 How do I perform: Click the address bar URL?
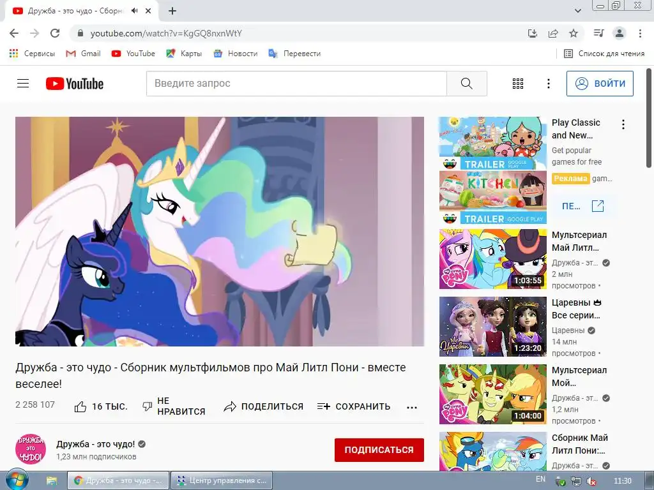166,33
